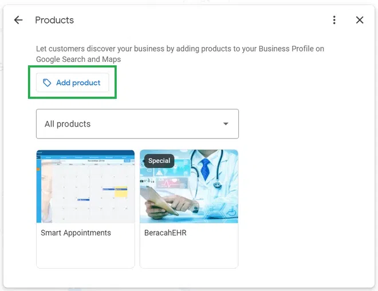The width and height of the screenshot is (378, 291).
Task: Click the BeracahEHR product title
Action: [166, 233]
